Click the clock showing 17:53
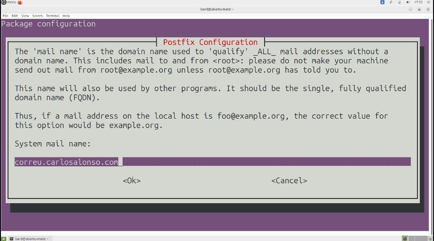The width and height of the screenshot is (434, 241). pyautogui.click(x=418, y=2)
